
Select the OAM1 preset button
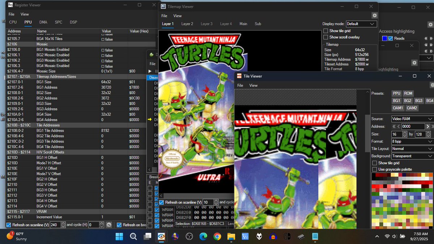[x=397, y=108]
